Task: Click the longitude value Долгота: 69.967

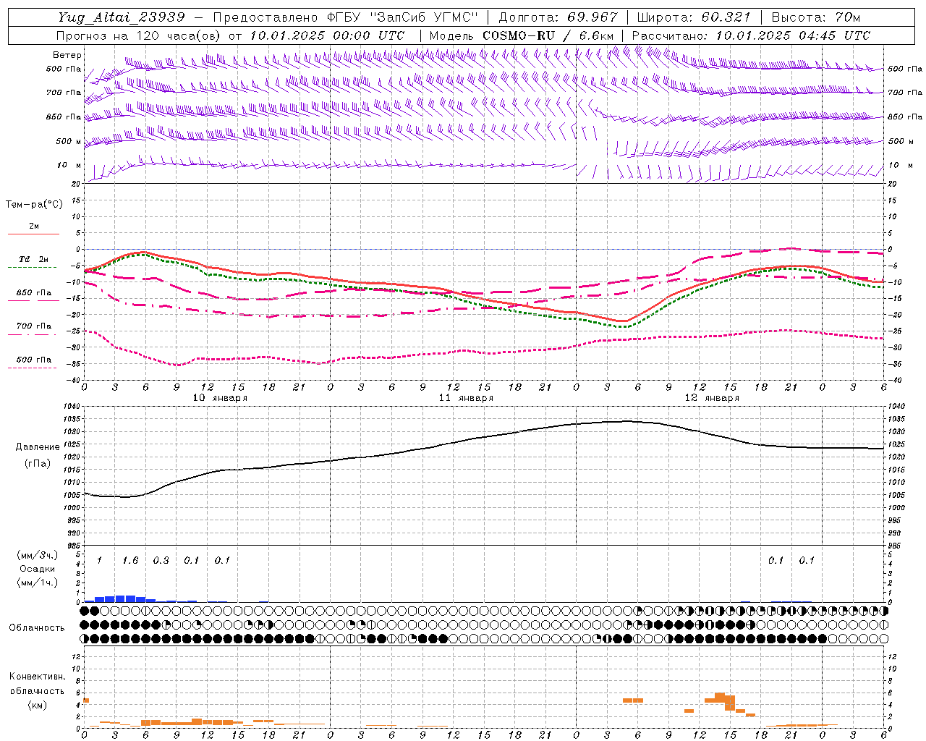Action: pos(558,17)
